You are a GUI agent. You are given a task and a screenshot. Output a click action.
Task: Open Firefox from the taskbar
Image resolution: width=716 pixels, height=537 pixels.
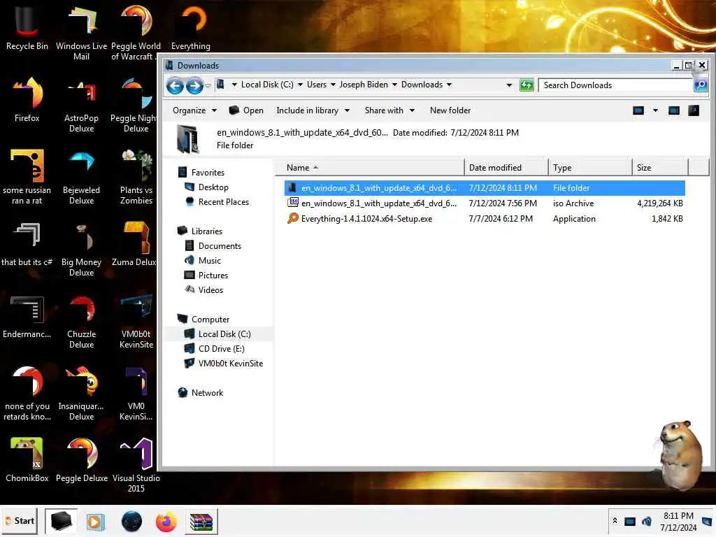[166, 522]
